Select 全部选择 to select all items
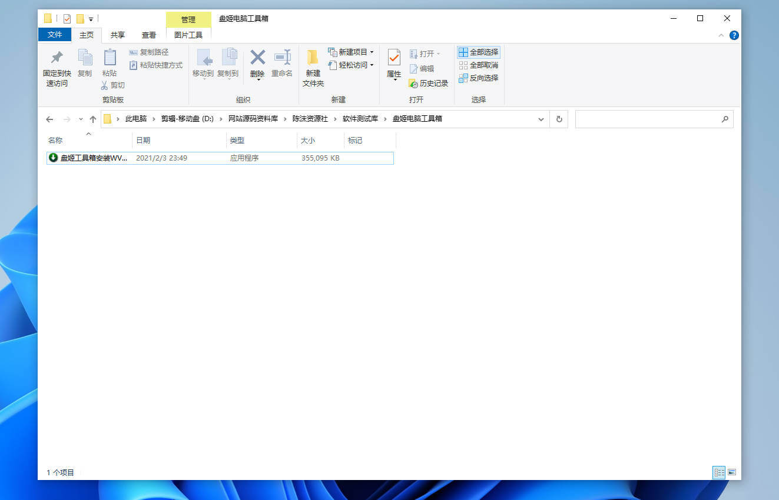This screenshot has height=500, width=779. coord(479,52)
